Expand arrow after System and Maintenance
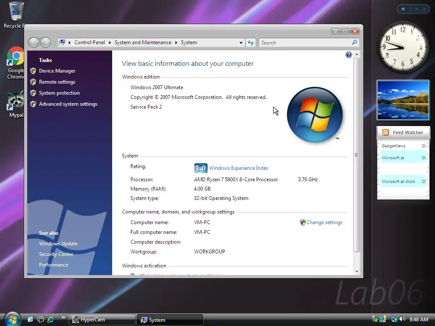The height and width of the screenshot is (326, 435). pos(176,42)
